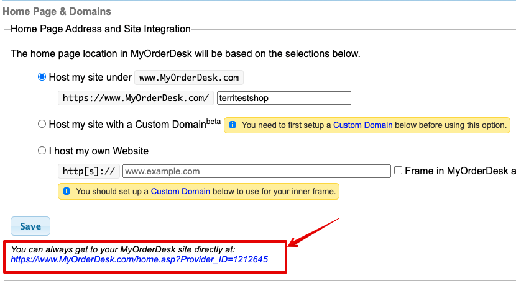Click the Save button
The width and height of the screenshot is (516, 281).
[30, 226]
